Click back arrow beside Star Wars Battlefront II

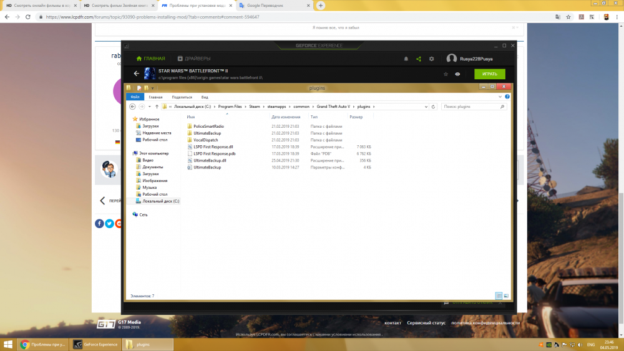(137, 74)
